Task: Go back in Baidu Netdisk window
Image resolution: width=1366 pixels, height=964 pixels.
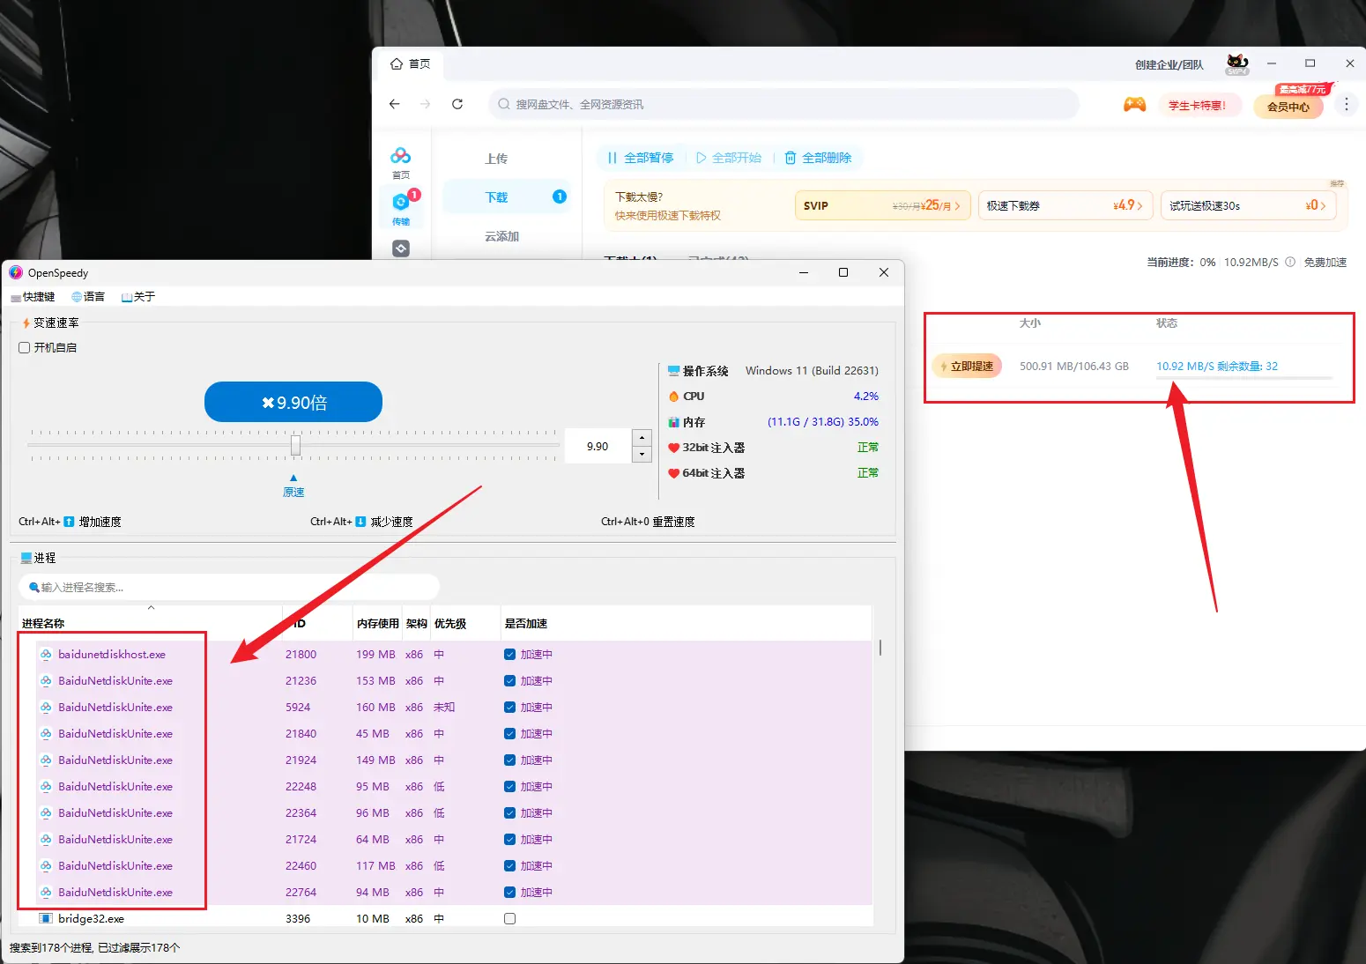Action: click(x=394, y=104)
